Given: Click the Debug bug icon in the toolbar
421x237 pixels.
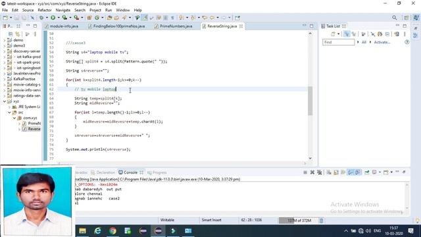Looking at the screenshot, I should [41, 18].
